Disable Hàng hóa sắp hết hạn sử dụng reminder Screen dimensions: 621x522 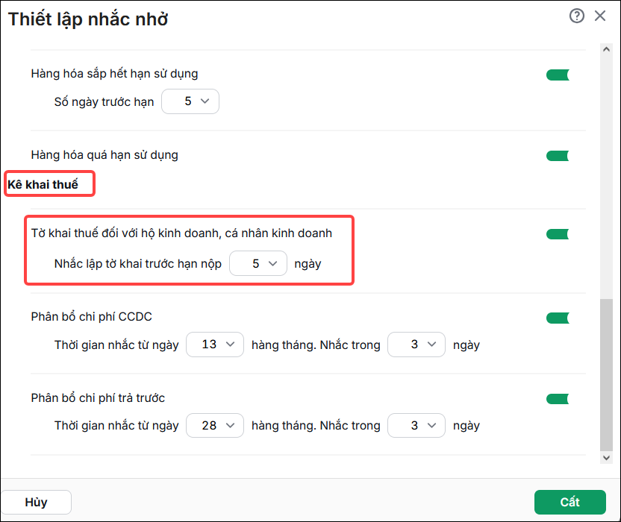(x=558, y=75)
